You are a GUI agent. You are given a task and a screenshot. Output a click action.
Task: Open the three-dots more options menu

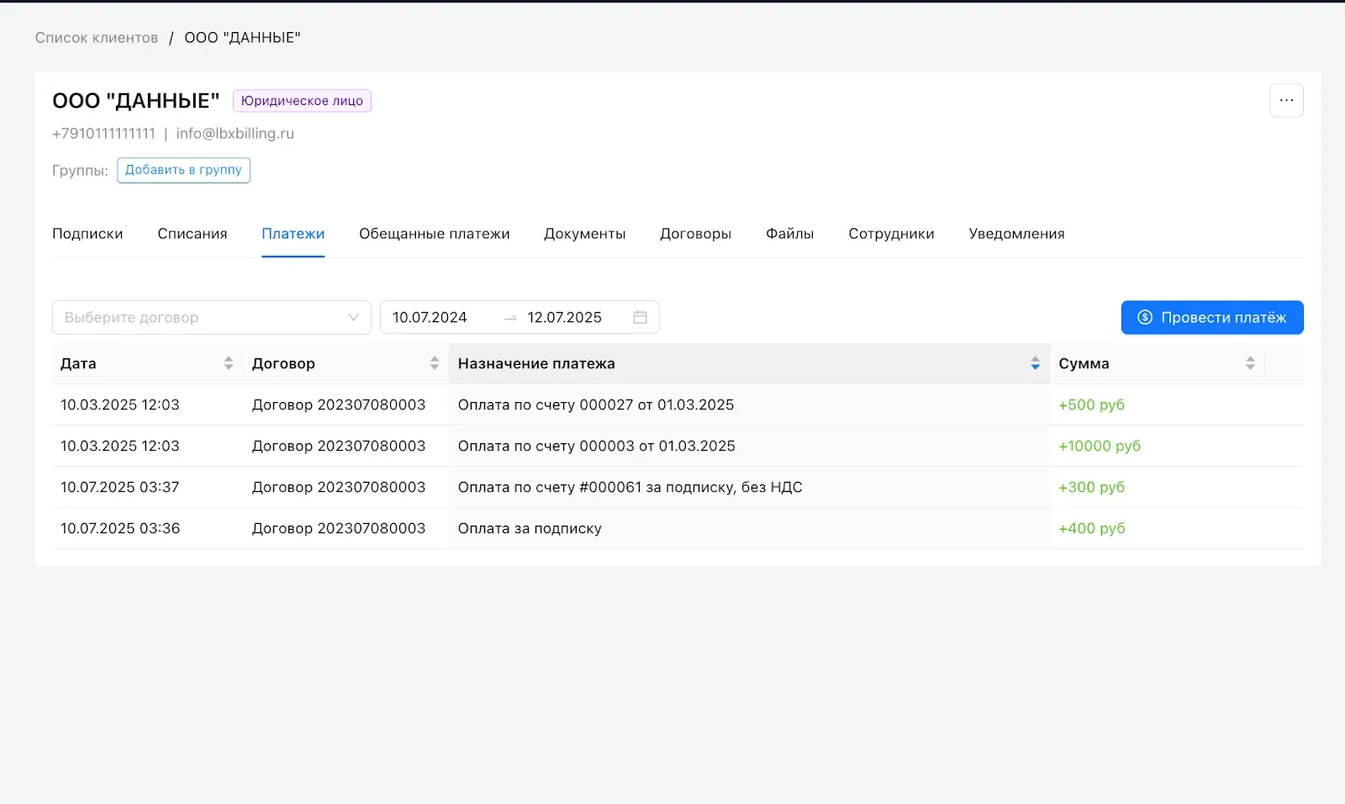pos(1286,100)
